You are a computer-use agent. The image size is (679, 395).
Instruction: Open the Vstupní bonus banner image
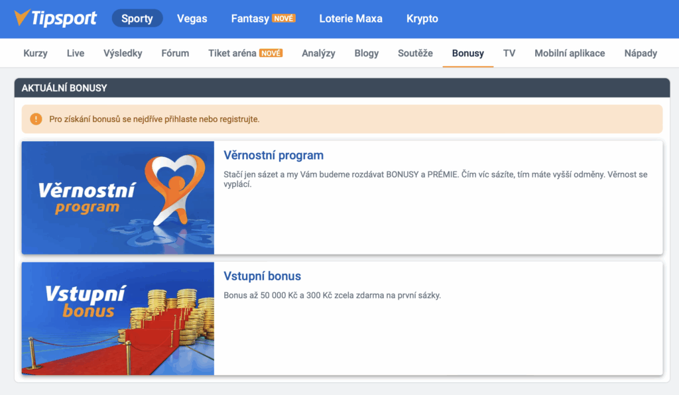click(x=117, y=319)
